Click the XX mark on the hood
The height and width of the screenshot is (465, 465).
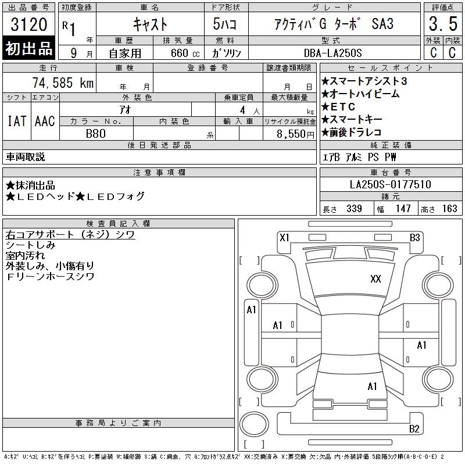[375, 279]
